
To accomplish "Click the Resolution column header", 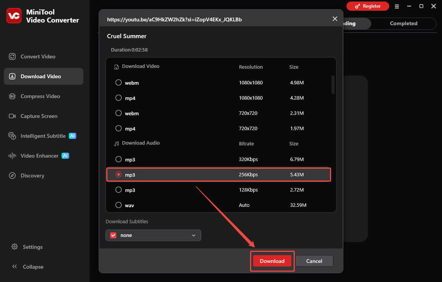I will [x=251, y=67].
